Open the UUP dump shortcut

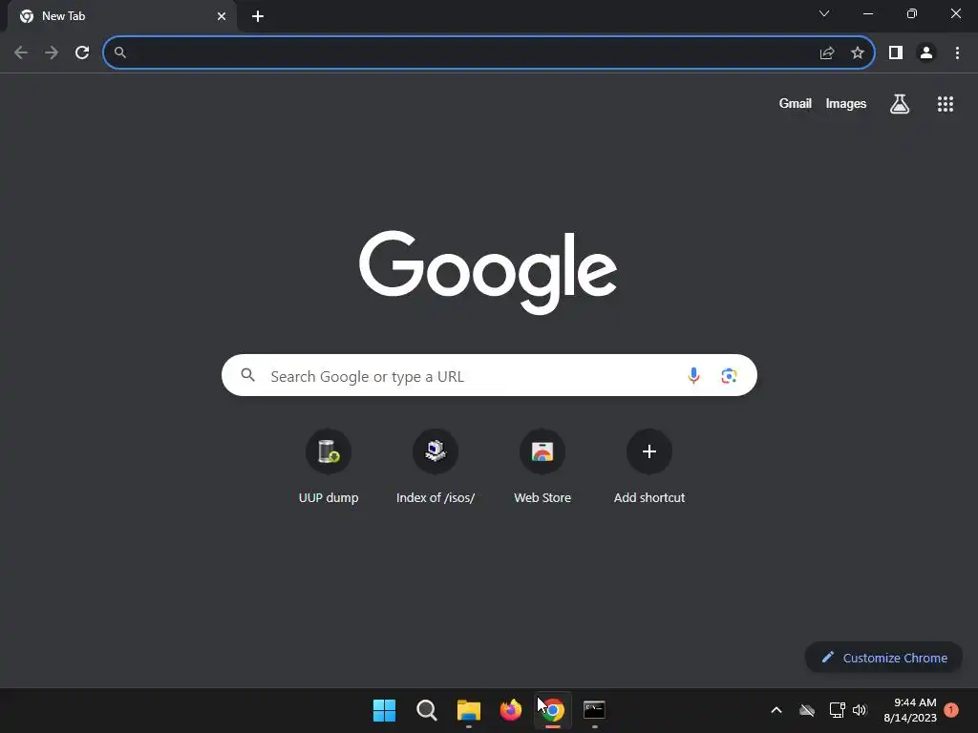point(329,466)
